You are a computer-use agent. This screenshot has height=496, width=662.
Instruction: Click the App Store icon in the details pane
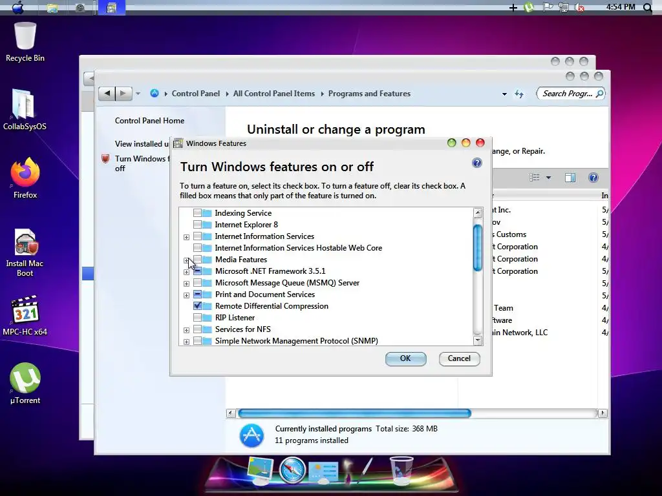251,435
